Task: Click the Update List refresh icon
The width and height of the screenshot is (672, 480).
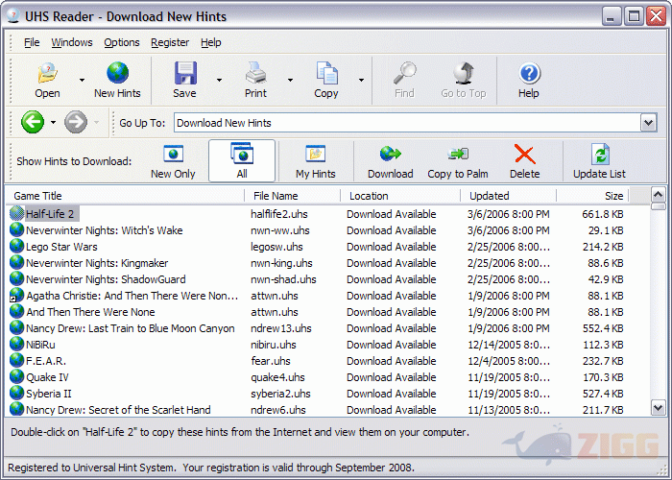Action: point(600,155)
